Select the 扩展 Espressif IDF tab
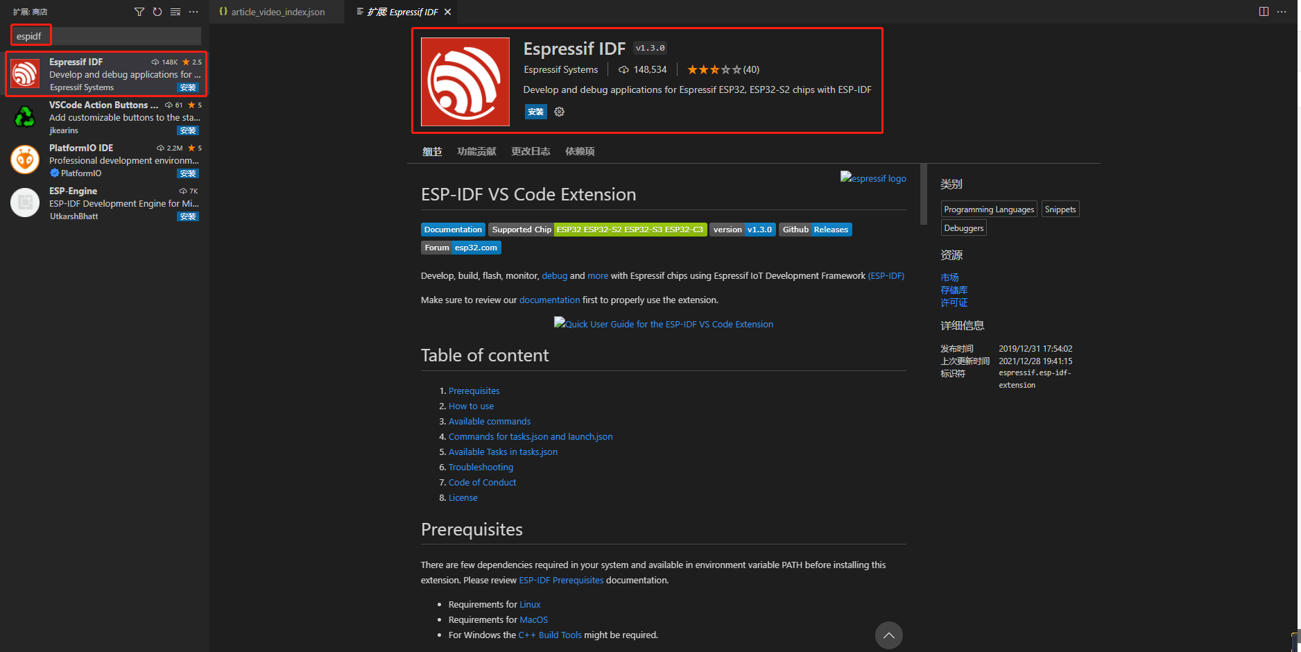1301x652 pixels. (403, 12)
